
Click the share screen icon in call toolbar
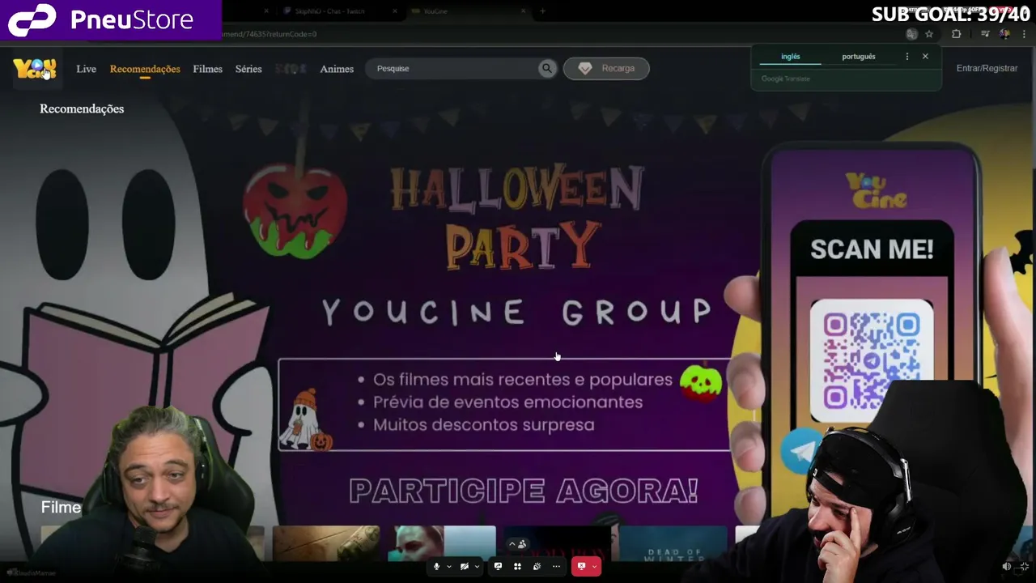point(498,567)
